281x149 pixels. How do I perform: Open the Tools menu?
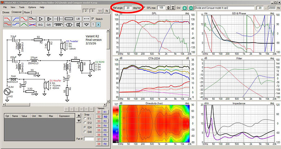coord(22,7)
